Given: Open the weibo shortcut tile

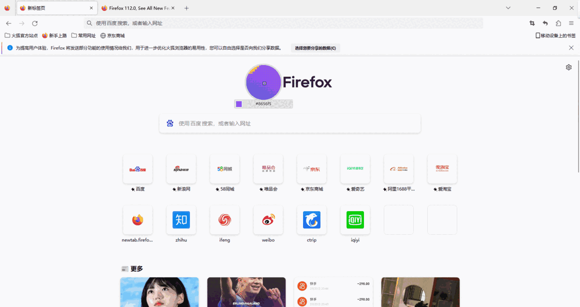Looking at the screenshot, I should point(268,220).
